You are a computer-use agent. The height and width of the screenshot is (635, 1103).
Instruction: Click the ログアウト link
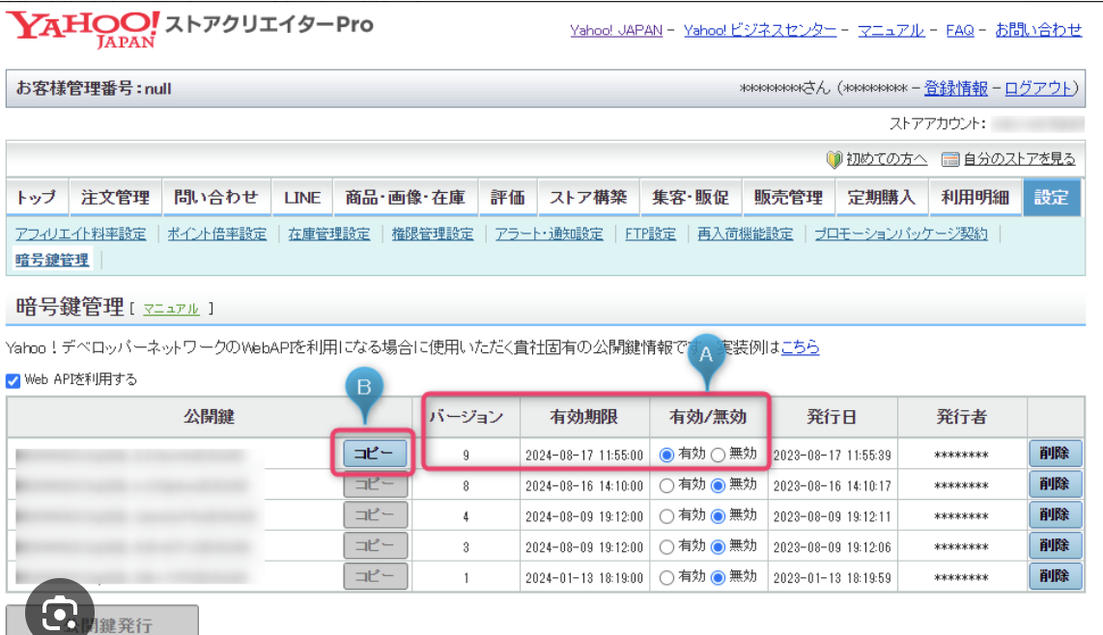point(1038,89)
